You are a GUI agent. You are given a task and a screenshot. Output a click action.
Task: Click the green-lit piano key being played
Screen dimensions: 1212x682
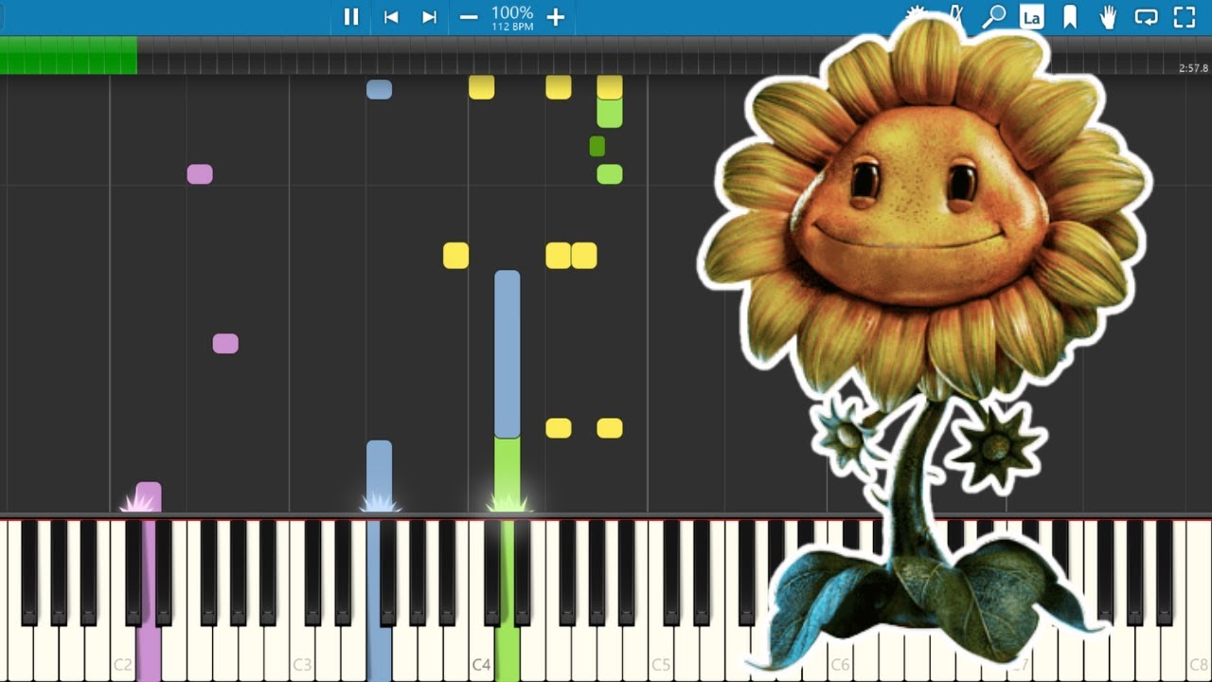point(508,654)
